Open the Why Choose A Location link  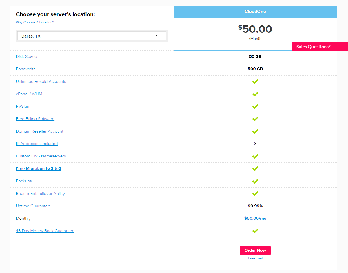click(x=35, y=22)
